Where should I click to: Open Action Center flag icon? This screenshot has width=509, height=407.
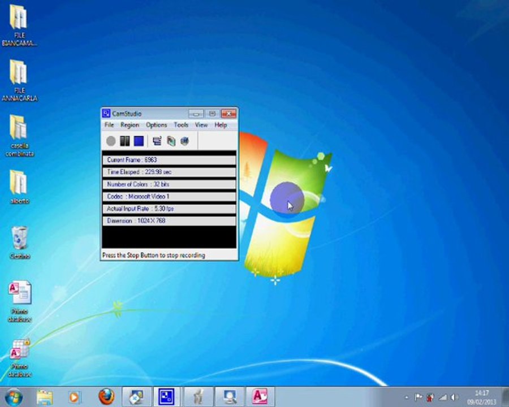[418, 397]
